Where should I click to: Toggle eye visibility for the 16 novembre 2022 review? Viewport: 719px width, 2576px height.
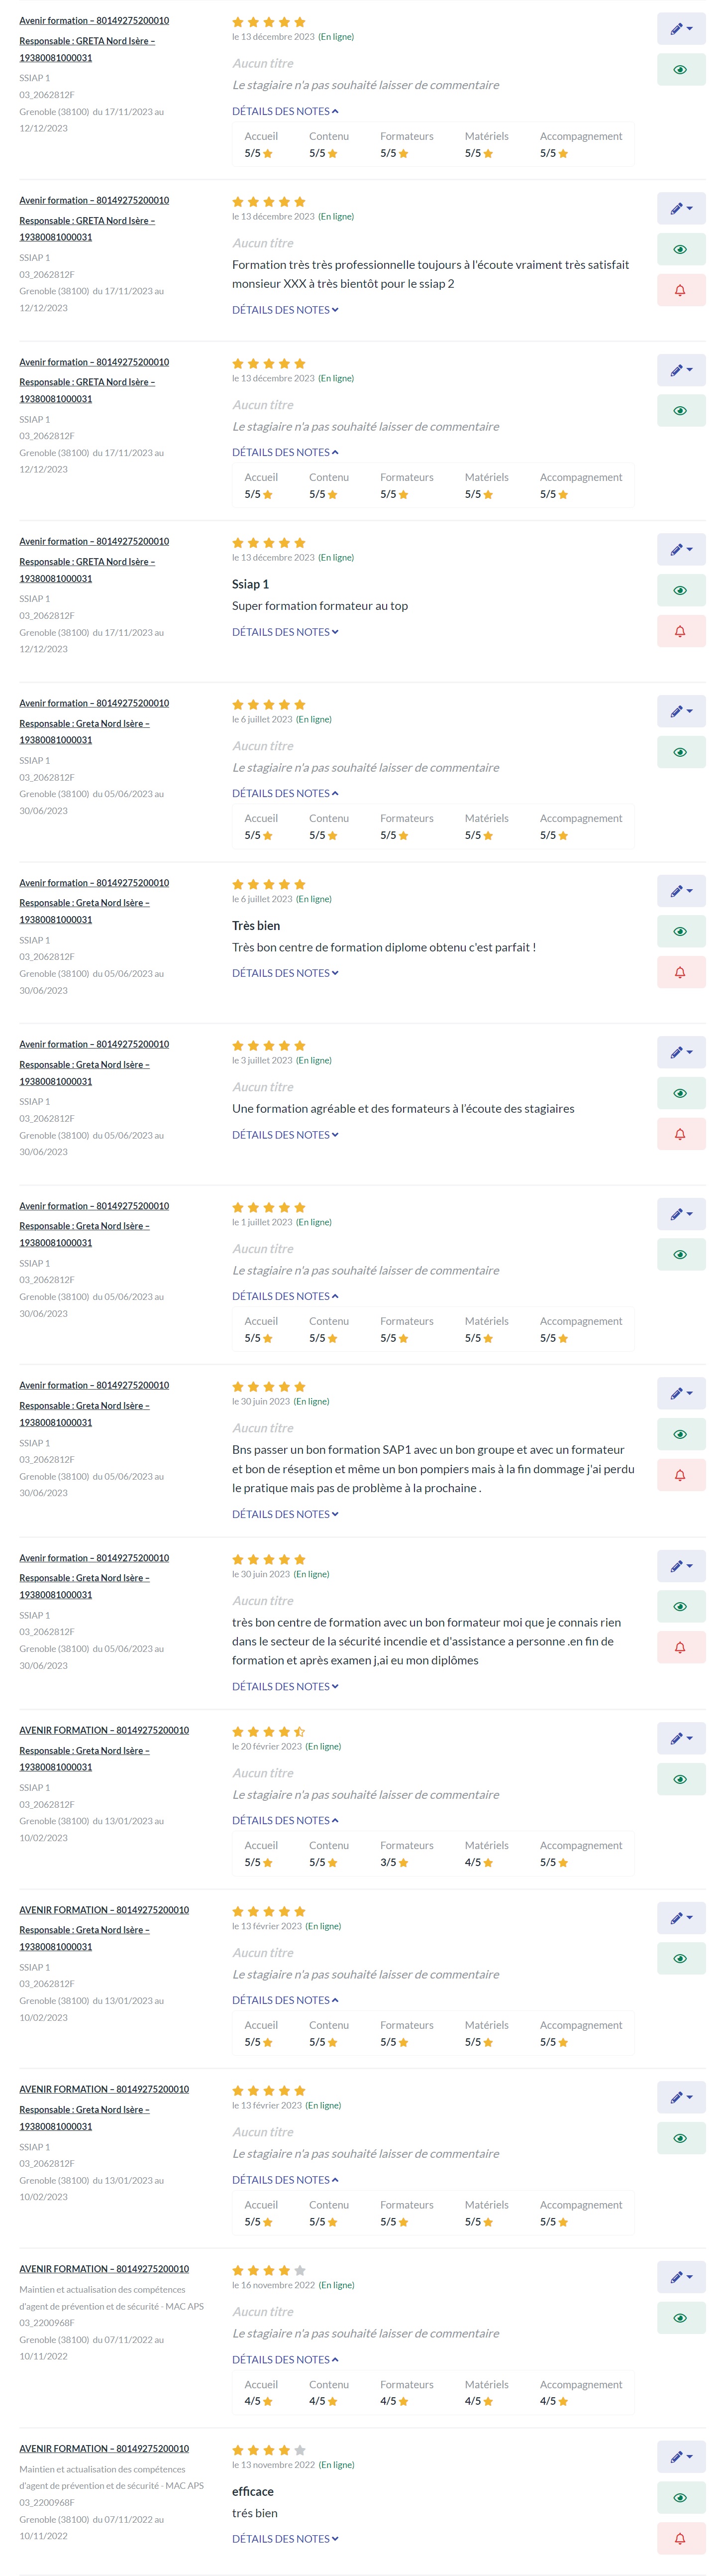tap(680, 2317)
